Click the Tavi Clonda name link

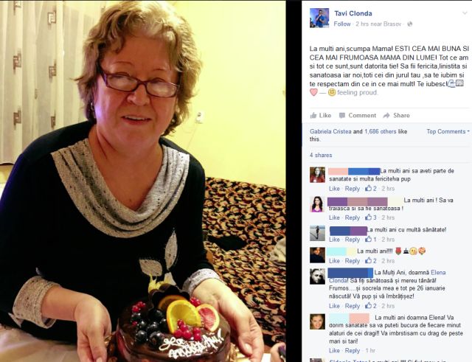tap(353, 13)
